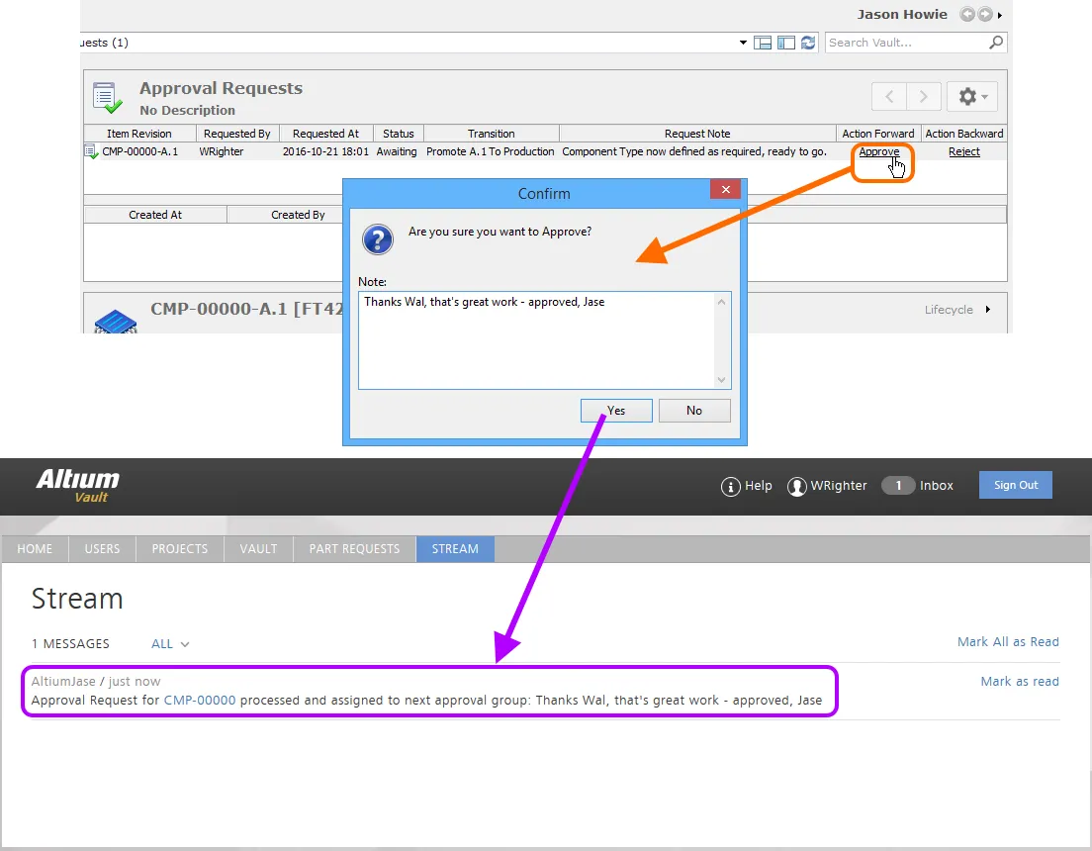The width and height of the screenshot is (1092, 851).
Task: Click the Transition column header
Action: [x=491, y=134]
